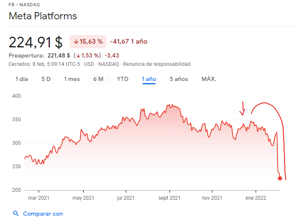The width and height of the screenshot is (300, 219).
Task: Click the Comparar con search icon
Action: click(x=16, y=214)
